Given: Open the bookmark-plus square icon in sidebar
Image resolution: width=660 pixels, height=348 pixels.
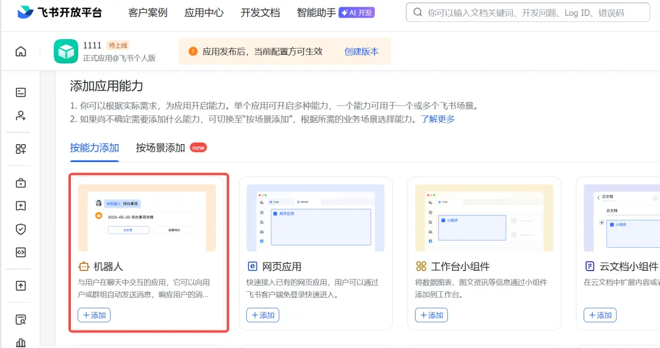Looking at the screenshot, I should coord(21,206).
